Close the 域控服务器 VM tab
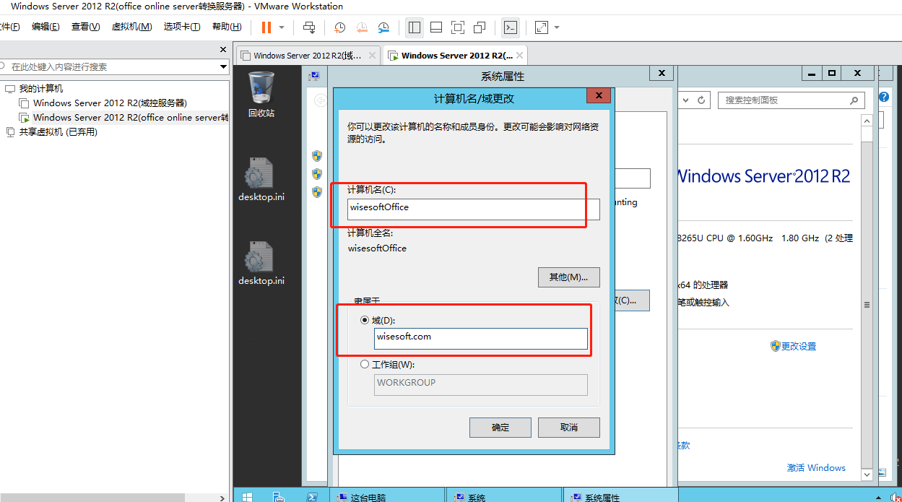This screenshot has width=902, height=502. pyautogui.click(x=373, y=55)
